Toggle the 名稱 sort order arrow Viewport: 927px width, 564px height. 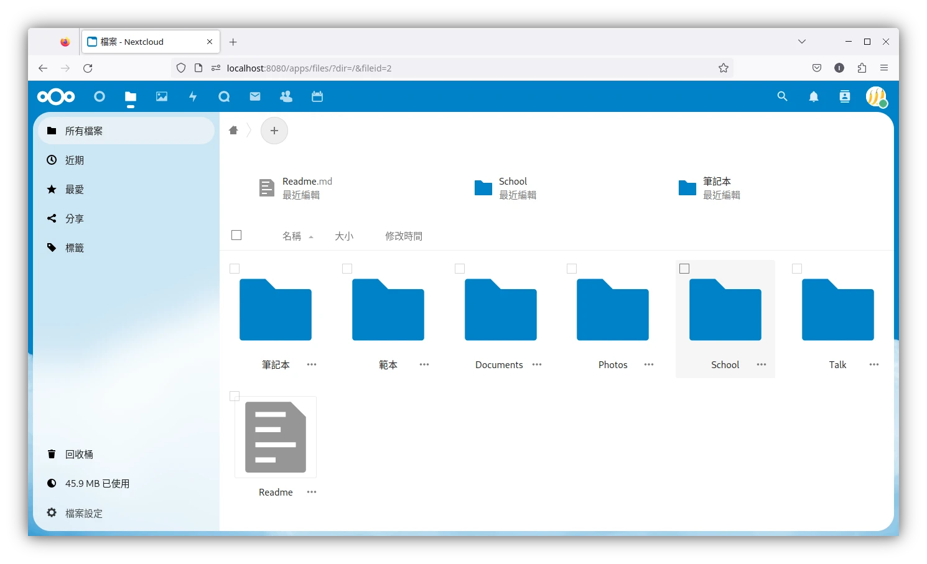pos(311,236)
